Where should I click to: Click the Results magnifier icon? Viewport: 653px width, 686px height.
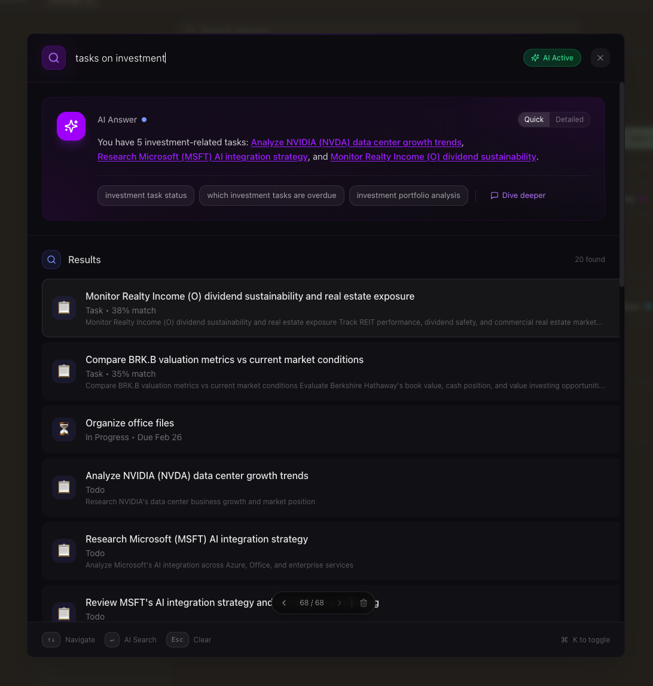tap(51, 260)
